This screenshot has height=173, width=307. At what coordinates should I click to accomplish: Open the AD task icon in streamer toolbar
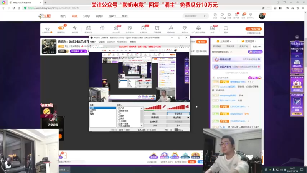89,28
